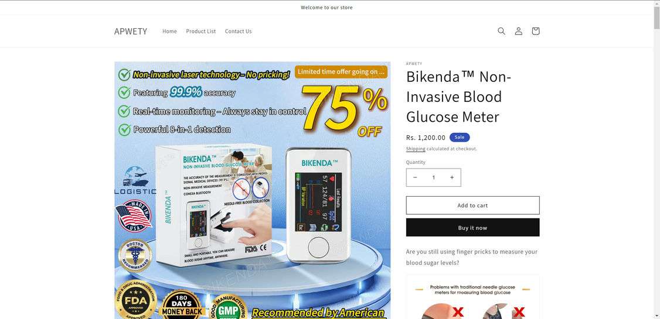The image size is (660, 319).
Task: Open the Product List menu item
Action: pyautogui.click(x=201, y=31)
